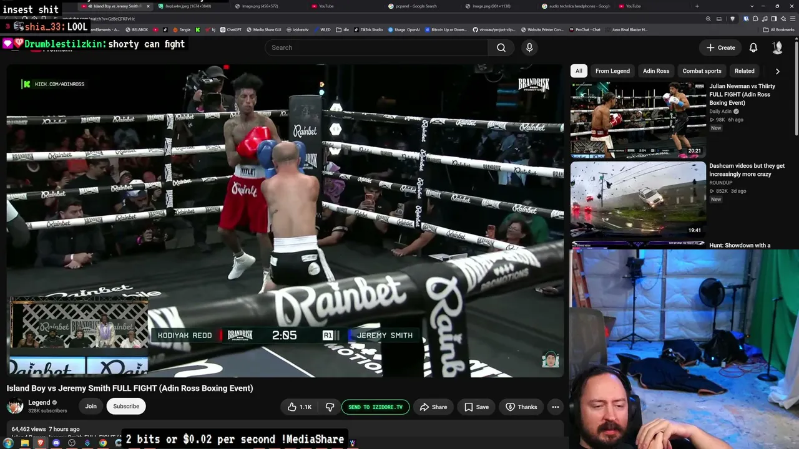Open File Explorer from the taskbar
Image resolution: width=799 pixels, height=449 pixels.
(x=25, y=443)
